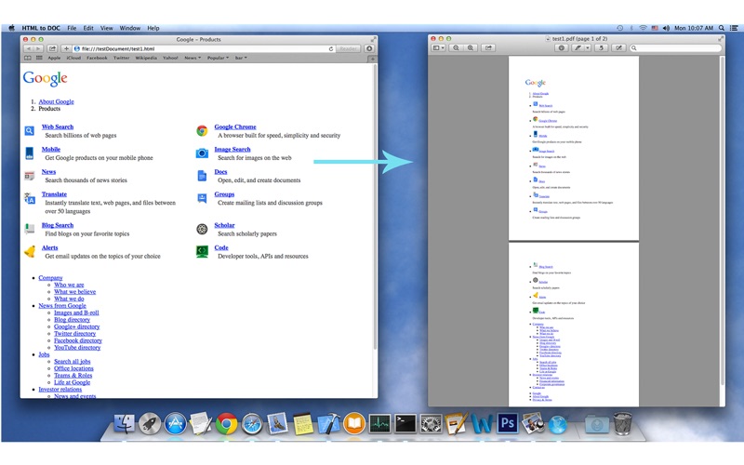Screen dimensions: 744x465
Task: Open the View menu
Action: click(106, 28)
